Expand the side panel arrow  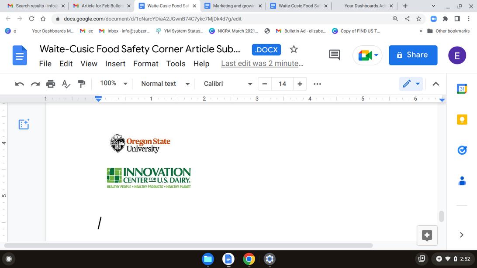pyautogui.click(x=461, y=235)
